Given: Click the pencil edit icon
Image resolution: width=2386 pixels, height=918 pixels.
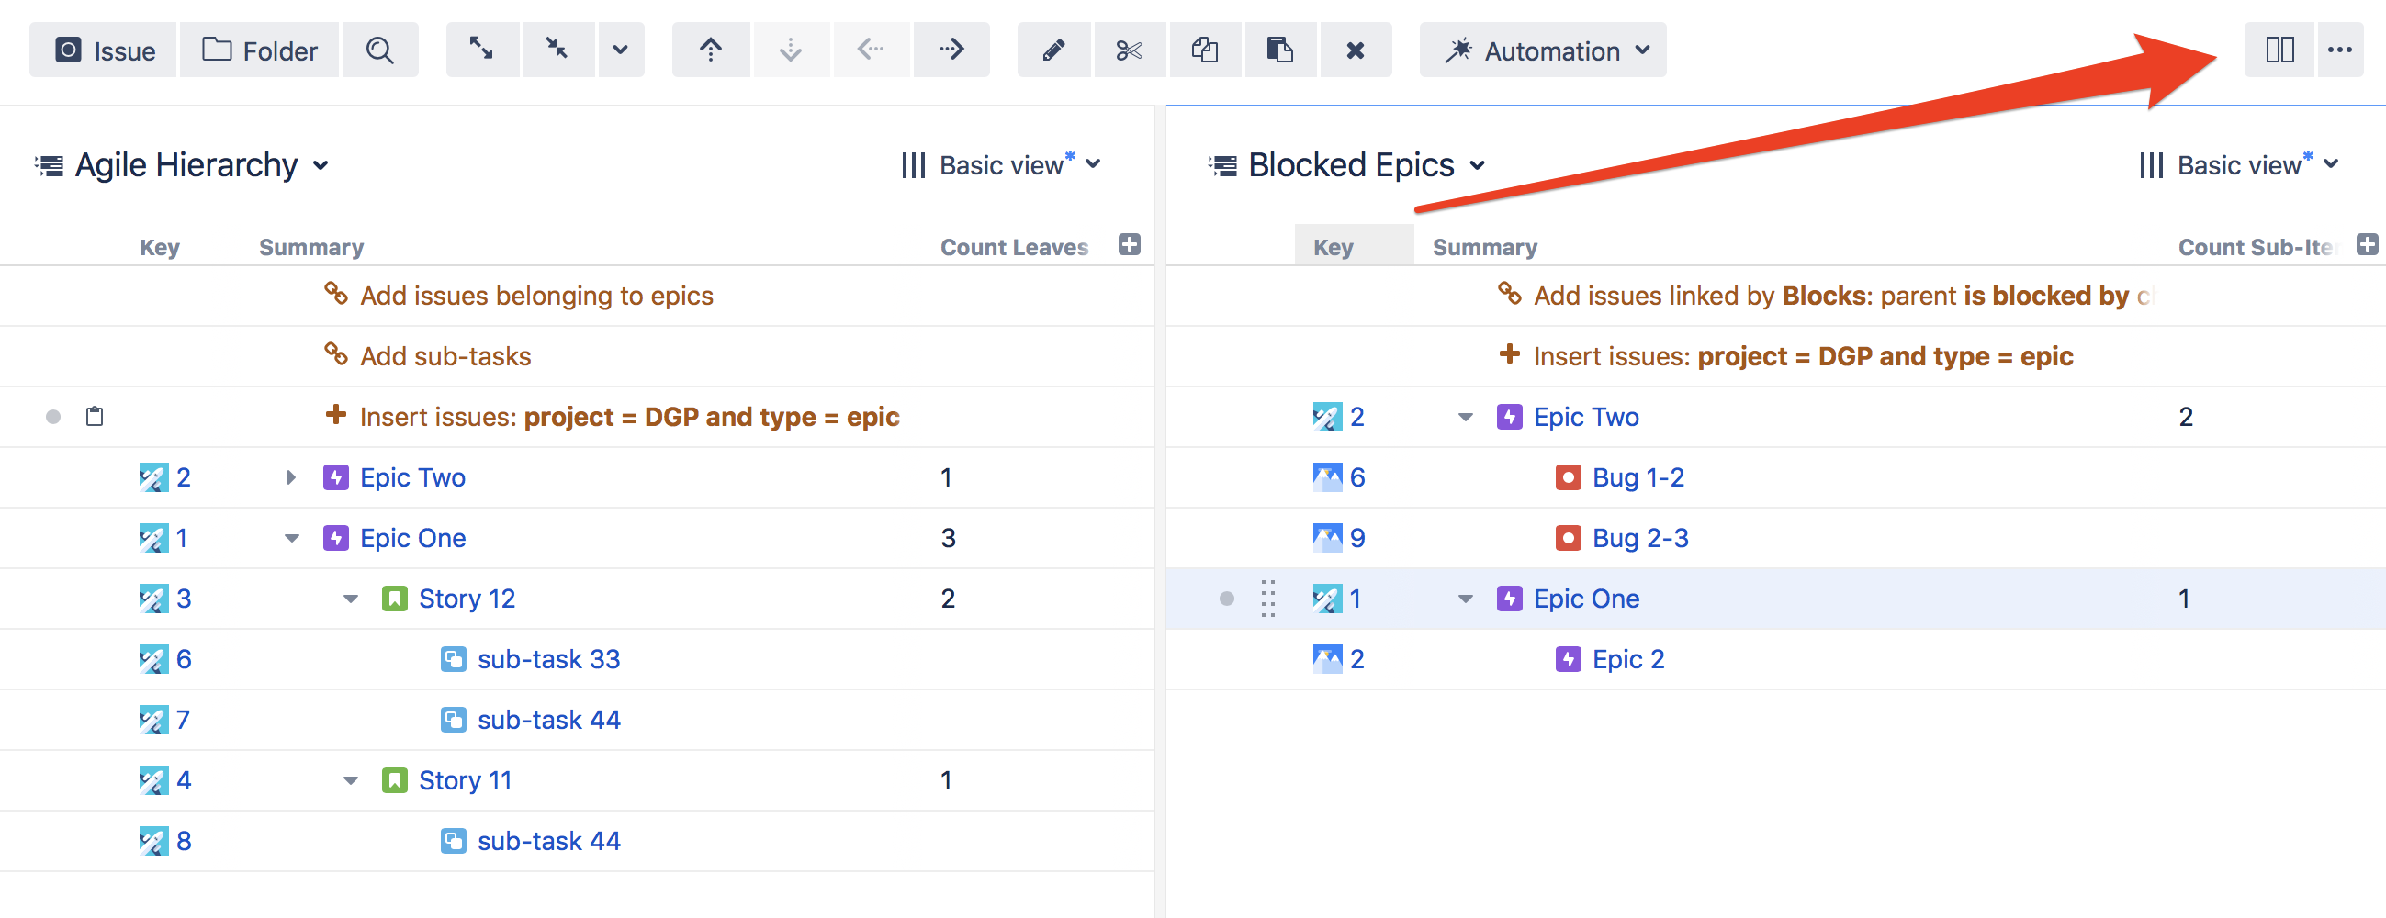Looking at the screenshot, I should (x=1053, y=50).
